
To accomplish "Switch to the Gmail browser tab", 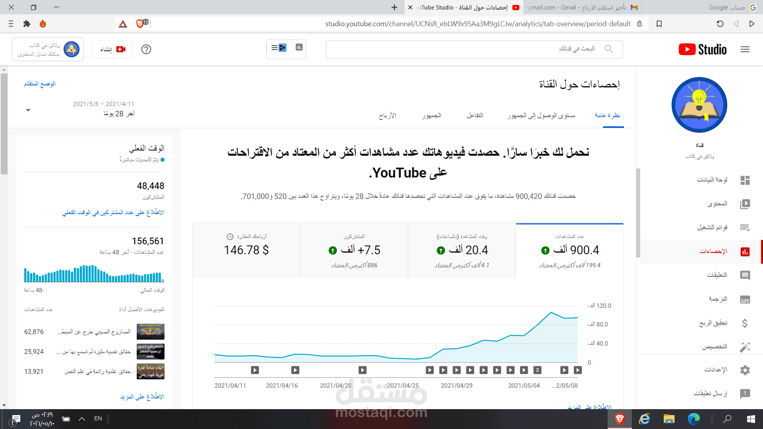I will (x=582, y=8).
